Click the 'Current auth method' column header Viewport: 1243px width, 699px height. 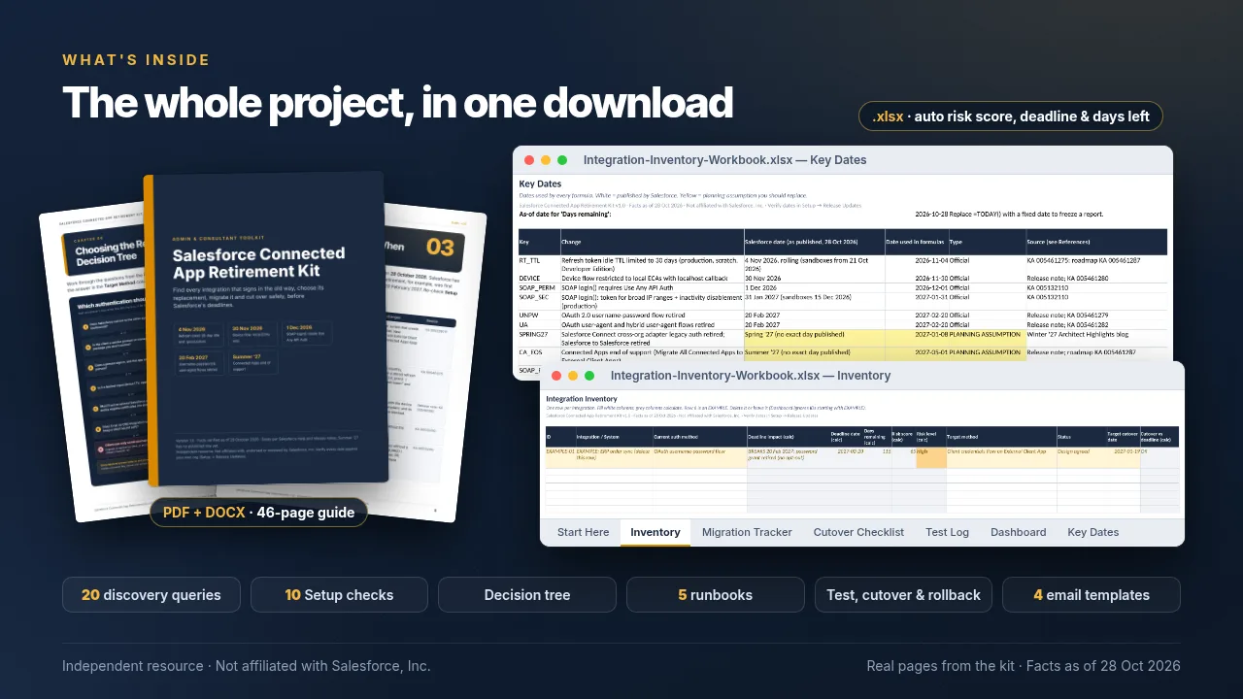699,436
